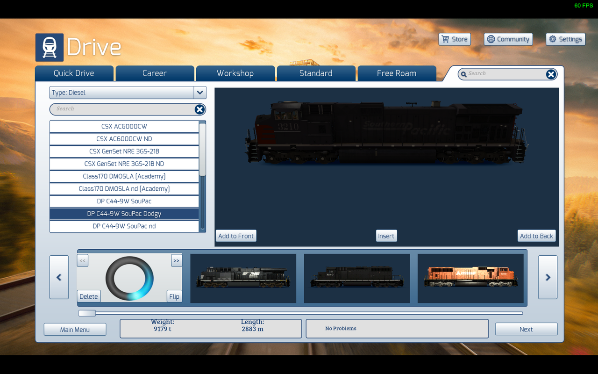Image resolution: width=598 pixels, height=374 pixels.
Task: Select DP C44-9W SouPac nd entry
Action: [x=124, y=226]
